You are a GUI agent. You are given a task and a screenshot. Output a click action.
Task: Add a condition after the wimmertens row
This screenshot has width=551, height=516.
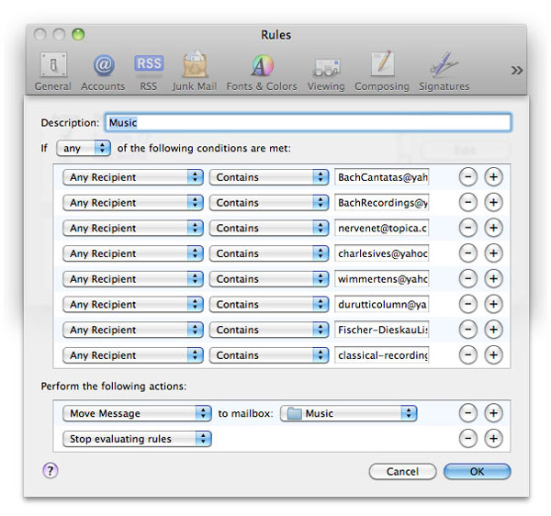493,278
